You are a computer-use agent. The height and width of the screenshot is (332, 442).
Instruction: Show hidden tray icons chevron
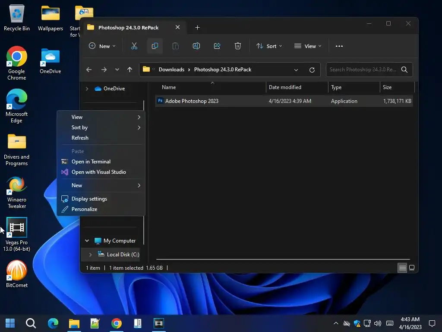pyautogui.click(x=336, y=323)
